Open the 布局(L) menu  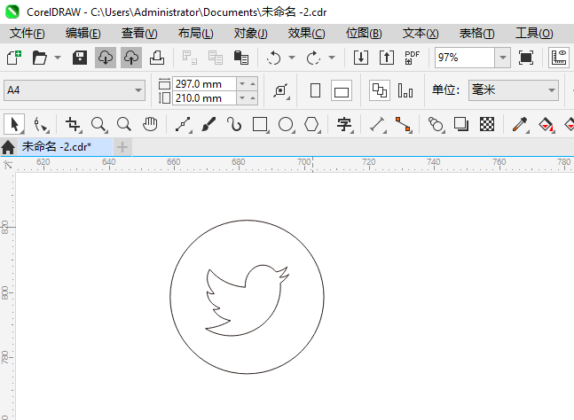pos(195,34)
